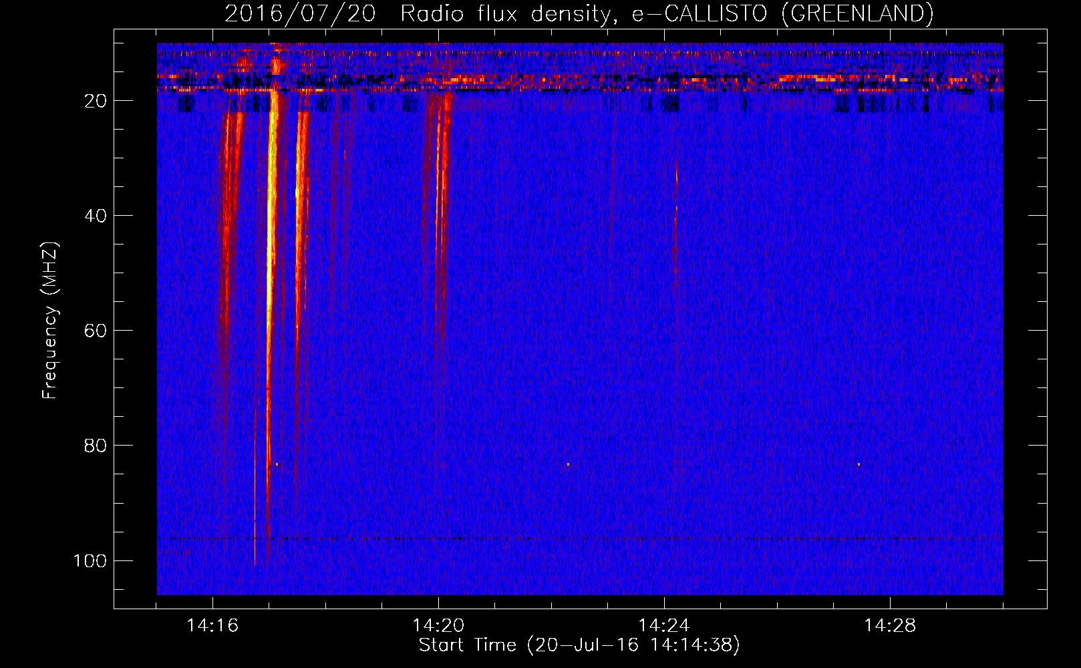This screenshot has height=668, width=1081.
Task: Click the 14:16 time tick label
Action: (x=212, y=625)
